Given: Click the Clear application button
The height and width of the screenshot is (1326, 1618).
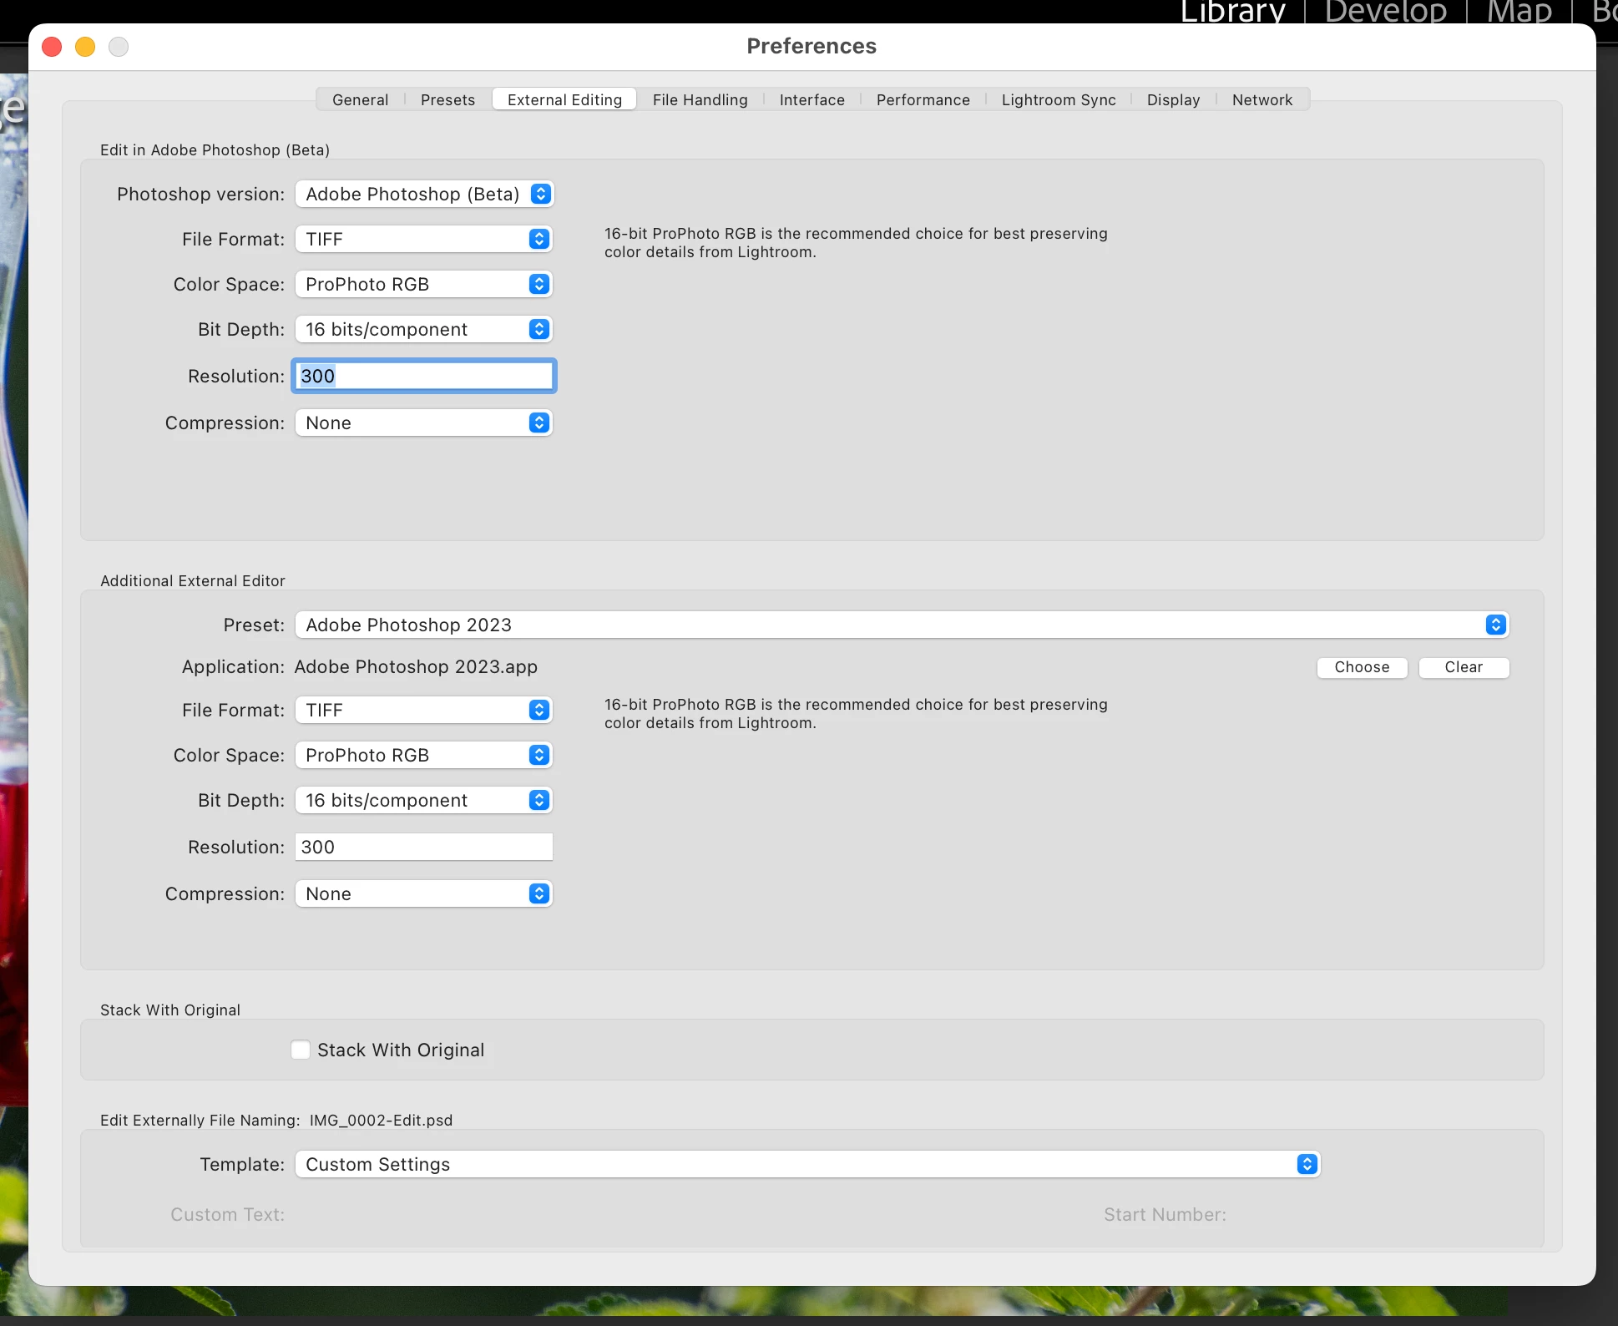Looking at the screenshot, I should pos(1464,667).
